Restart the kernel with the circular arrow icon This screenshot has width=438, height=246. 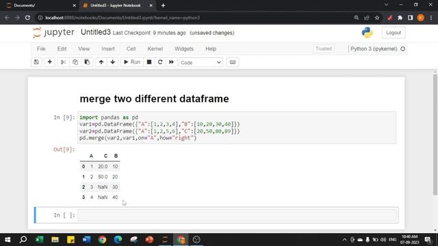tap(160, 62)
